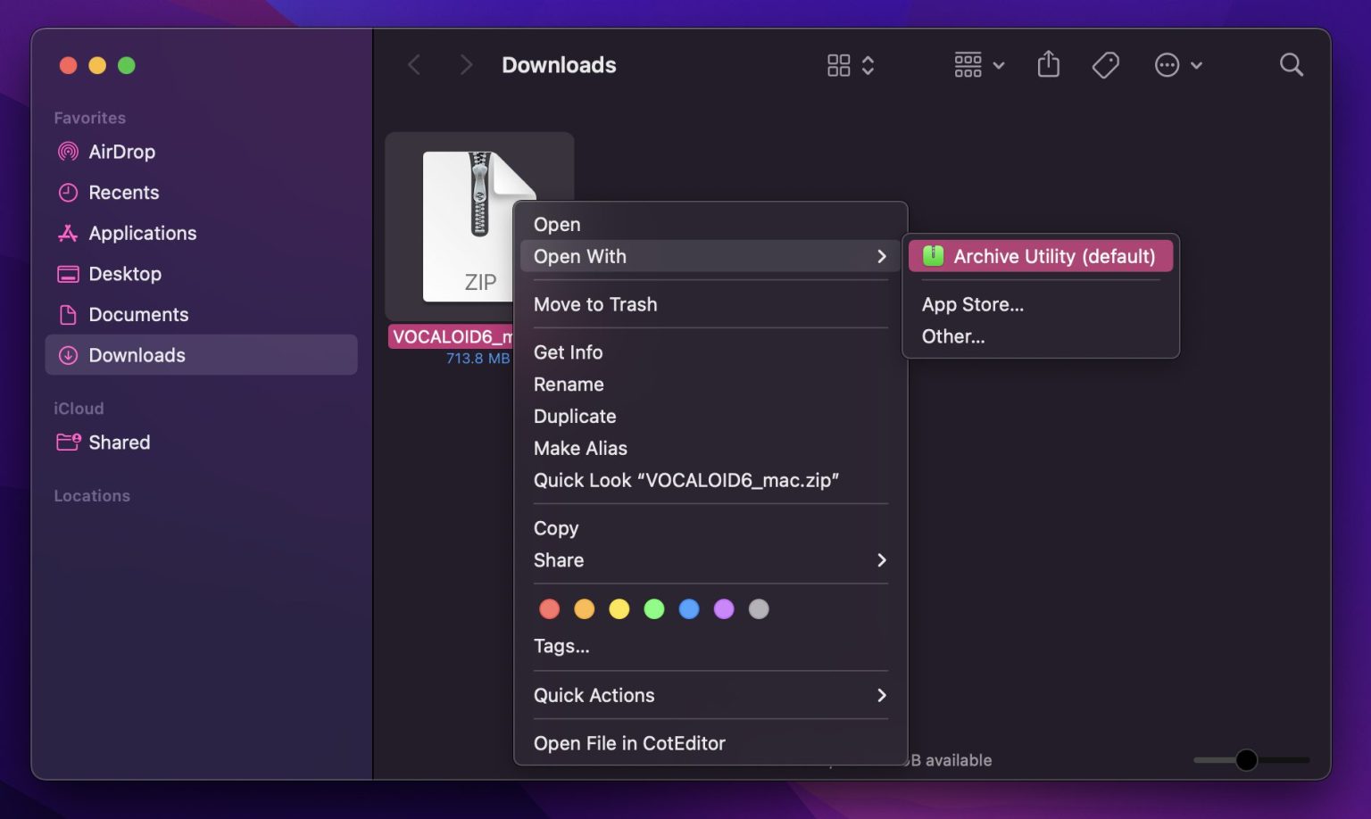1371x819 pixels.
Task: Expand the Open With submenu
Action: pos(579,256)
